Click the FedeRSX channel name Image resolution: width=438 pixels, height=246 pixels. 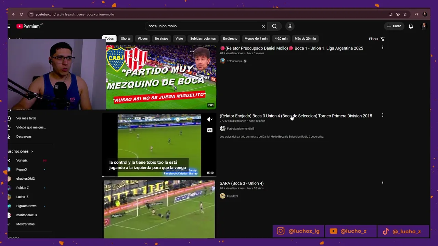[x=232, y=196]
